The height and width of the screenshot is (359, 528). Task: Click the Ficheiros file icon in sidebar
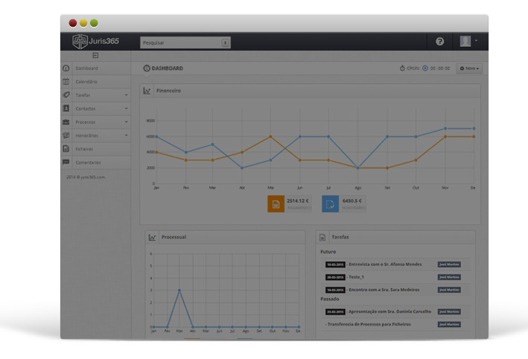[66, 149]
